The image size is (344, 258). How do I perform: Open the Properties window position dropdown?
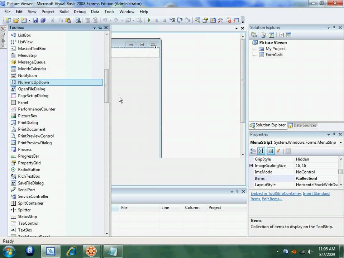(x=329, y=135)
